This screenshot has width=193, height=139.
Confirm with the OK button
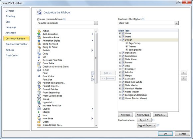(x=165, y=134)
